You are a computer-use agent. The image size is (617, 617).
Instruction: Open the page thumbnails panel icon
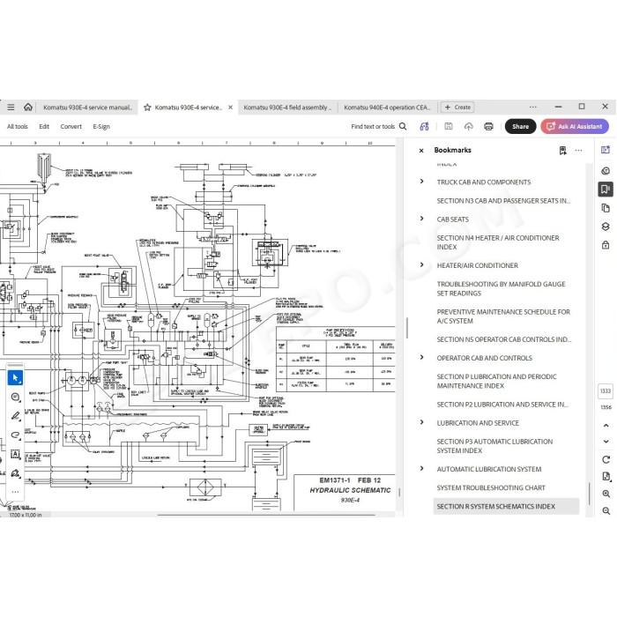click(606, 208)
